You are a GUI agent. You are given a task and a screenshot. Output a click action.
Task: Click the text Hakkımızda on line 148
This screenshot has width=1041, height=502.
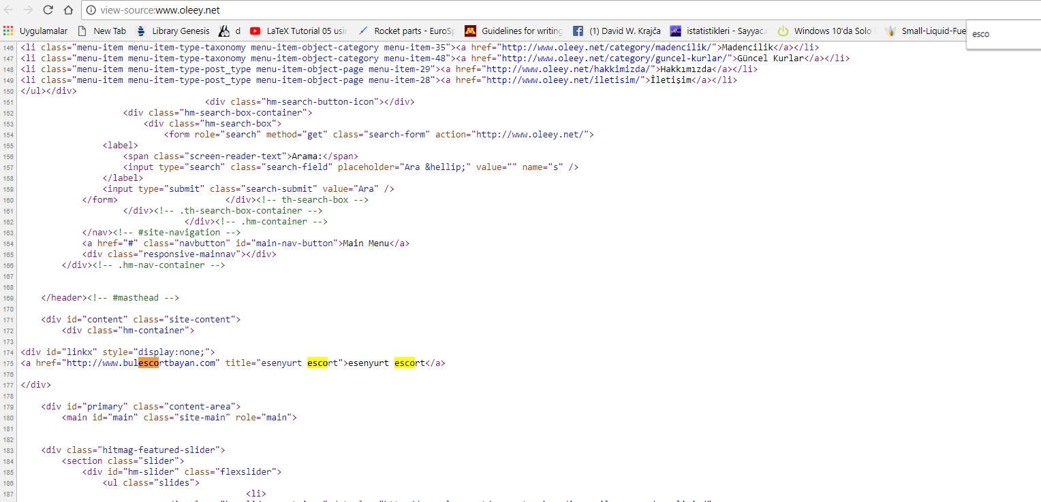click(687, 69)
